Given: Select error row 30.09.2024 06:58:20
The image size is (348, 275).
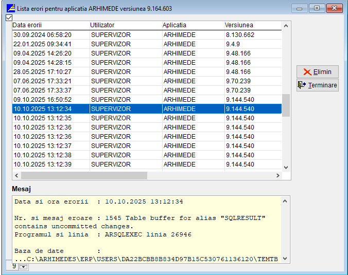Looking at the screenshot, I should [147, 35].
